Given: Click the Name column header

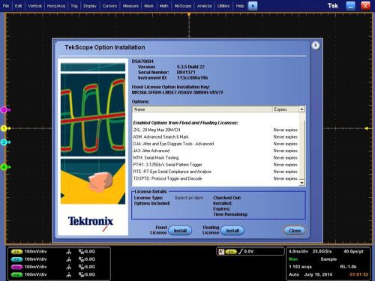Looking at the screenshot, I should coord(202,109).
